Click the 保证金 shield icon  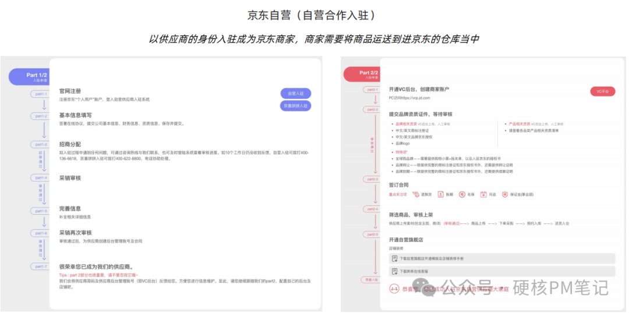(505, 194)
